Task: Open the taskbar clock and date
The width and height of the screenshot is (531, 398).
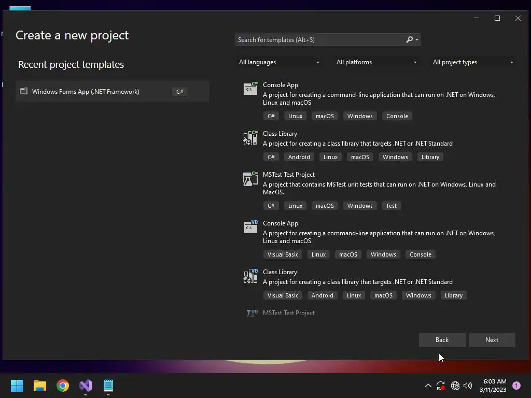Action: coord(493,386)
